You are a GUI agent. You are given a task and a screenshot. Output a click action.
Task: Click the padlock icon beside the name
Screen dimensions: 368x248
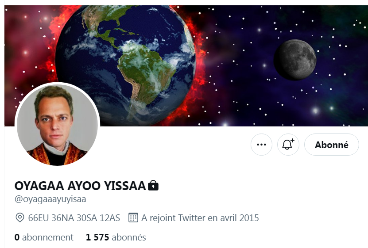pos(153,185)
